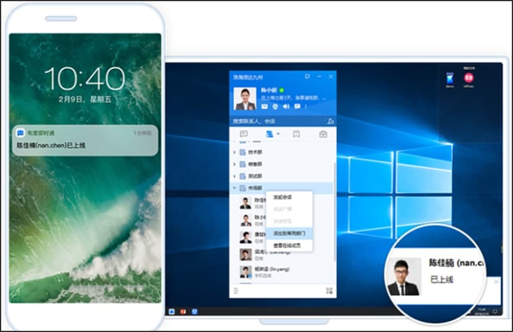Open the app grid icon at window bottom
This screenshot has width=513, height=332.
coord(329,291)
